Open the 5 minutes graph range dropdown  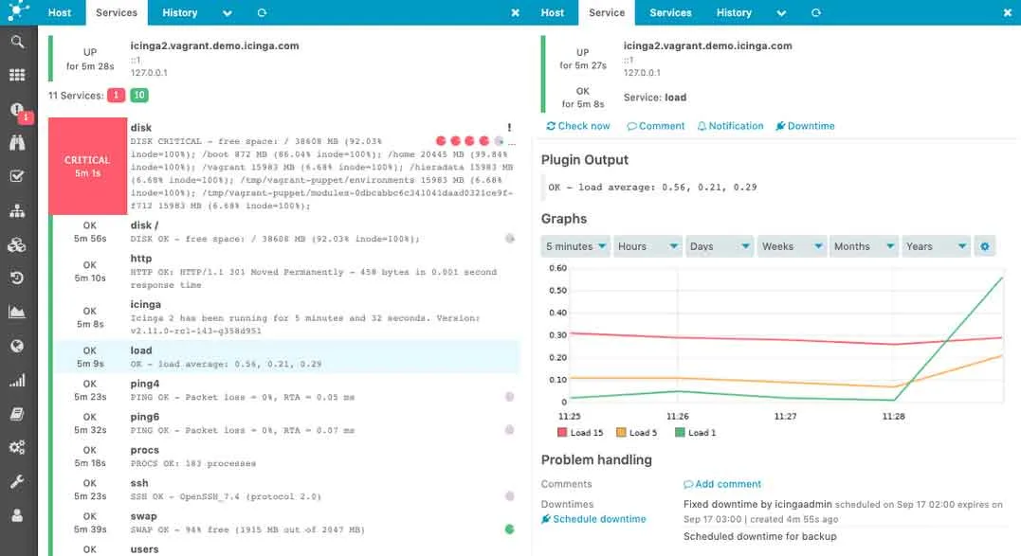tap(574, 246)
